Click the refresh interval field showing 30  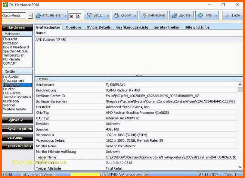tap(72, 17)
